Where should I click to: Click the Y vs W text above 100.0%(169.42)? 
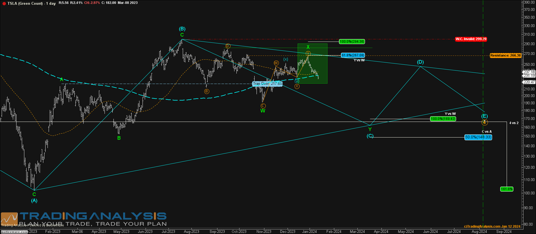point(449,114)
